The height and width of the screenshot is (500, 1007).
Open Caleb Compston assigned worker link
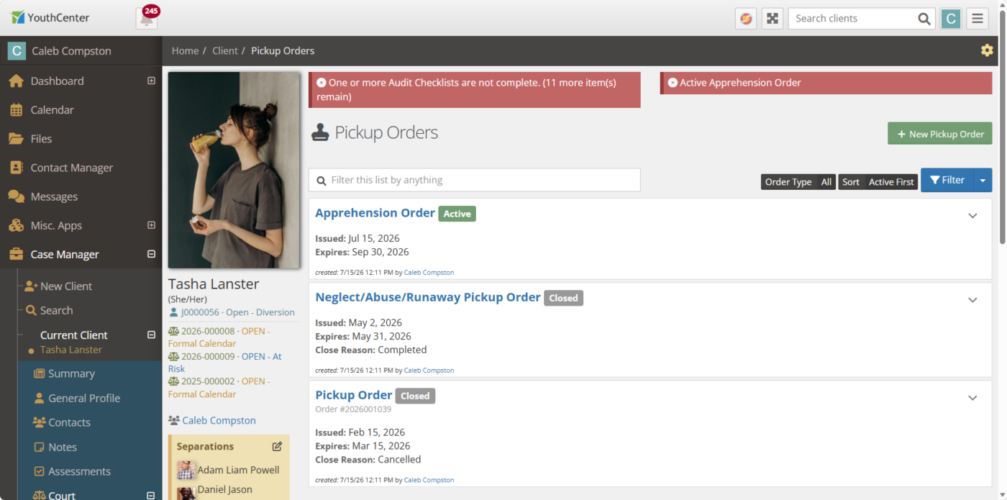pos(219,420)
